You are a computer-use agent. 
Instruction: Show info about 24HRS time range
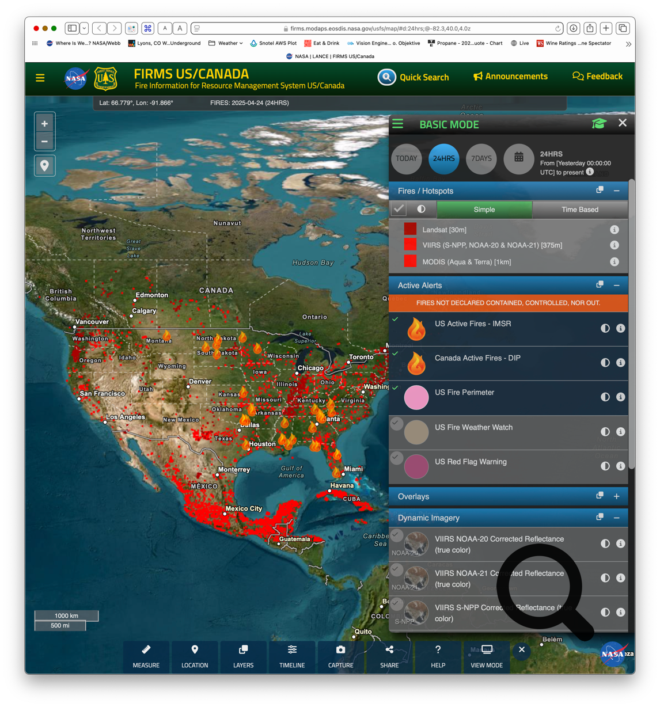[x=590, y=172]
